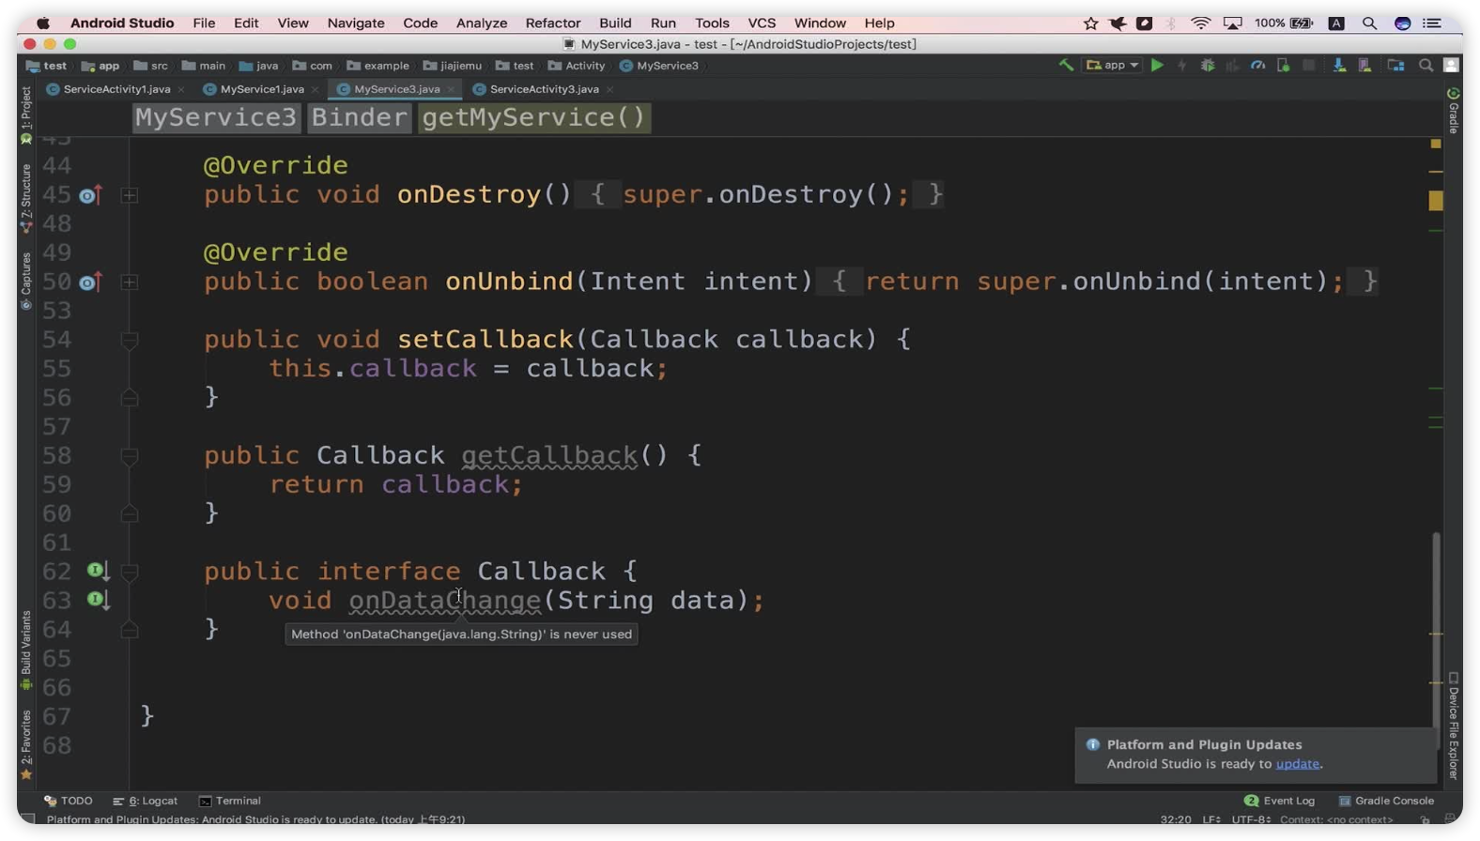Select getMyService() in the breadcrumb bar

pos(534,117)
